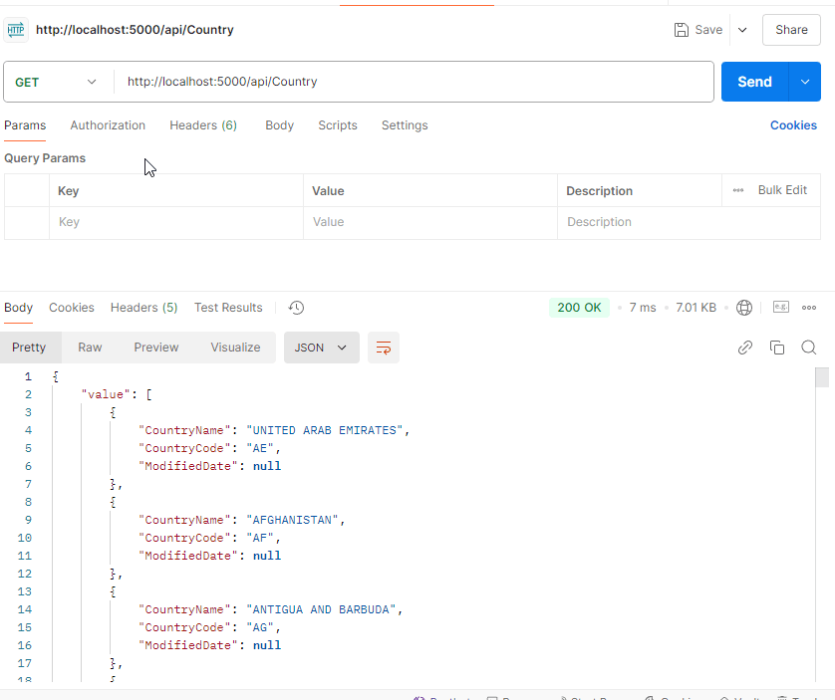Image resolution: width=835 pixels, height=700 pixels.
Task: Click the response body vertical scrollbar
Action: pyautogui.click(x=822, y=377)
